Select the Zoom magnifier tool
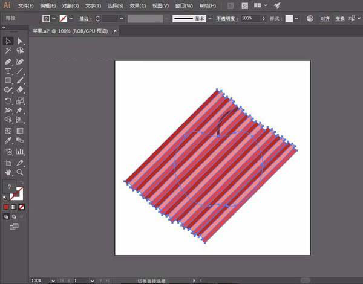Image resolution: width=363 pixels, height=284 pixels. click(x=20, y=172)
